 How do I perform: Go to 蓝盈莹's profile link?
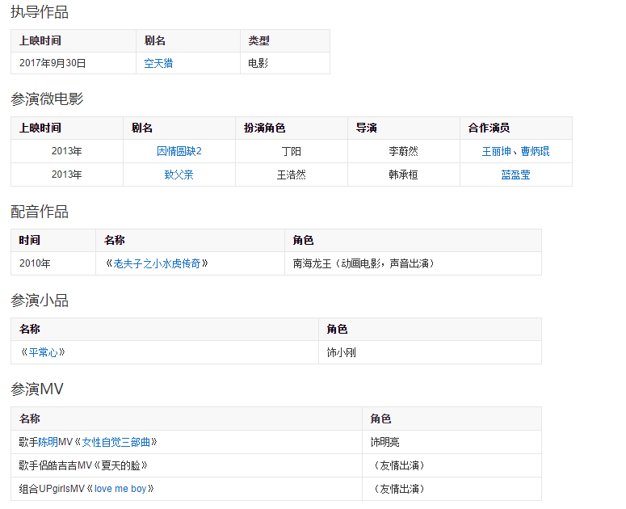(x=515, y=175)
